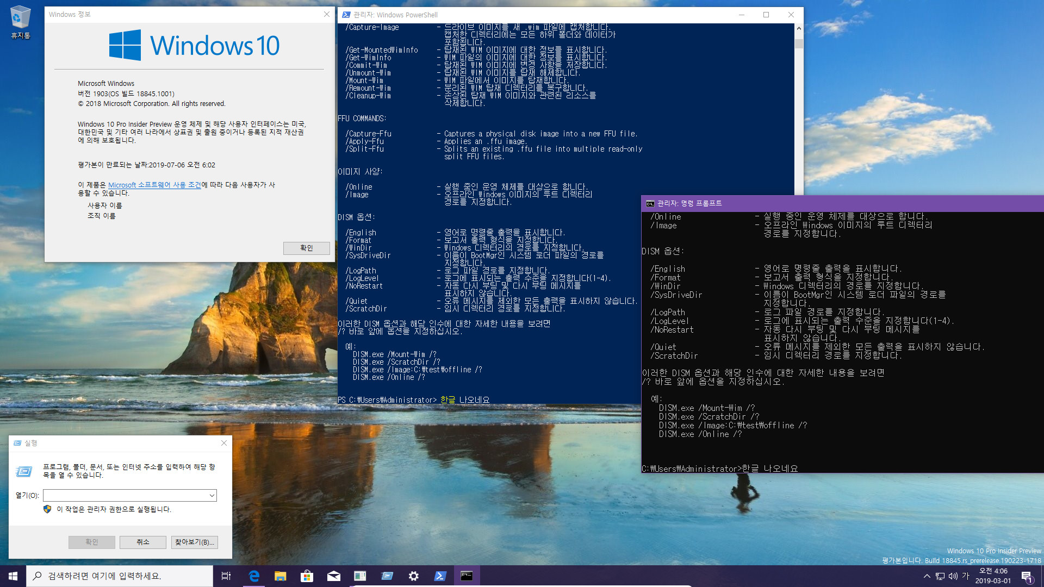Open the volume tray icon
The height and width of the screenshot is (587, 1044).
coord(953,576)
